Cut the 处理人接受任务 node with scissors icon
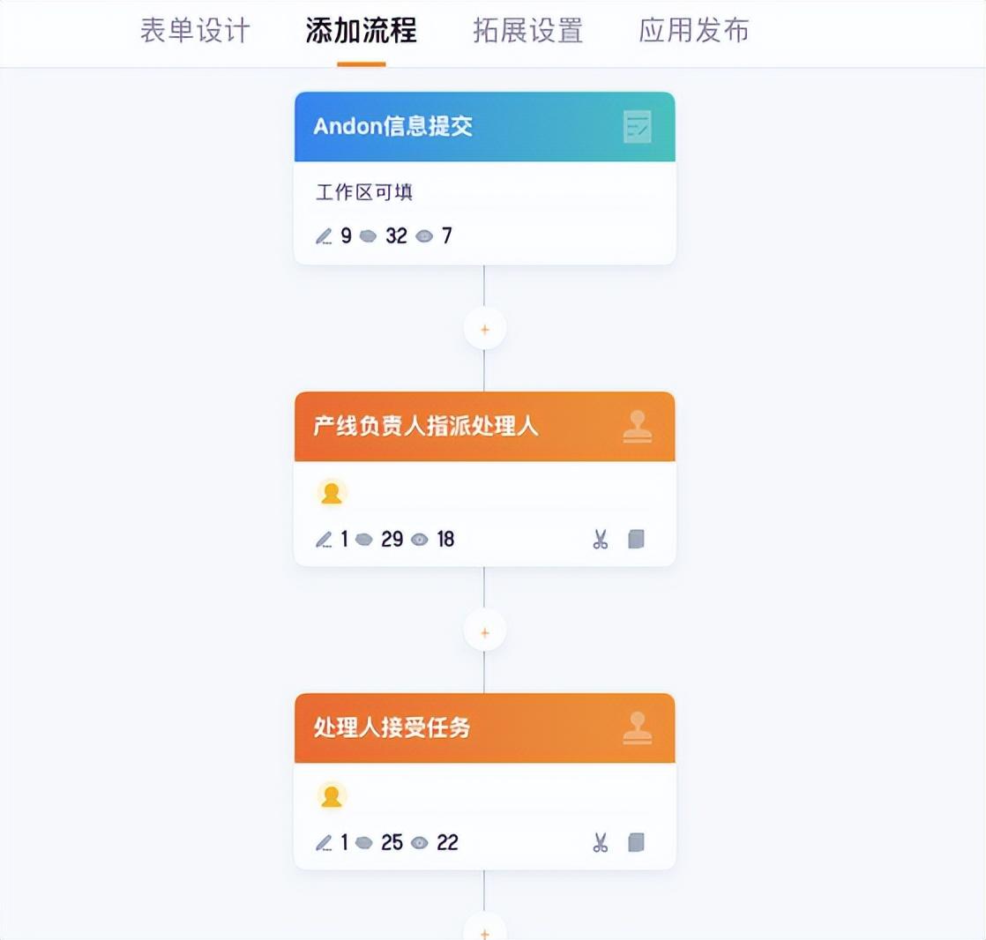 tap(601, 842)
